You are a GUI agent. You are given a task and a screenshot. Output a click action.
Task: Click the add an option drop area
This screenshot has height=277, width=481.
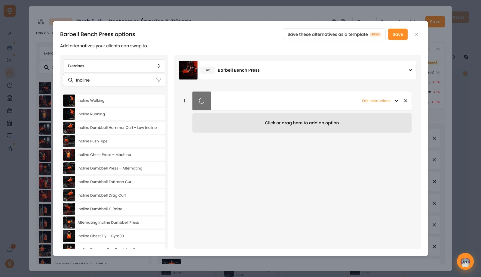(x=302, y=123)
